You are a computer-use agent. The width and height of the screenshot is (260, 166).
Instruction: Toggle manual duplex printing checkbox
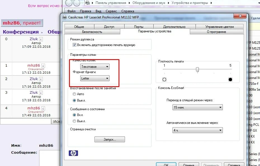(74, 45)
